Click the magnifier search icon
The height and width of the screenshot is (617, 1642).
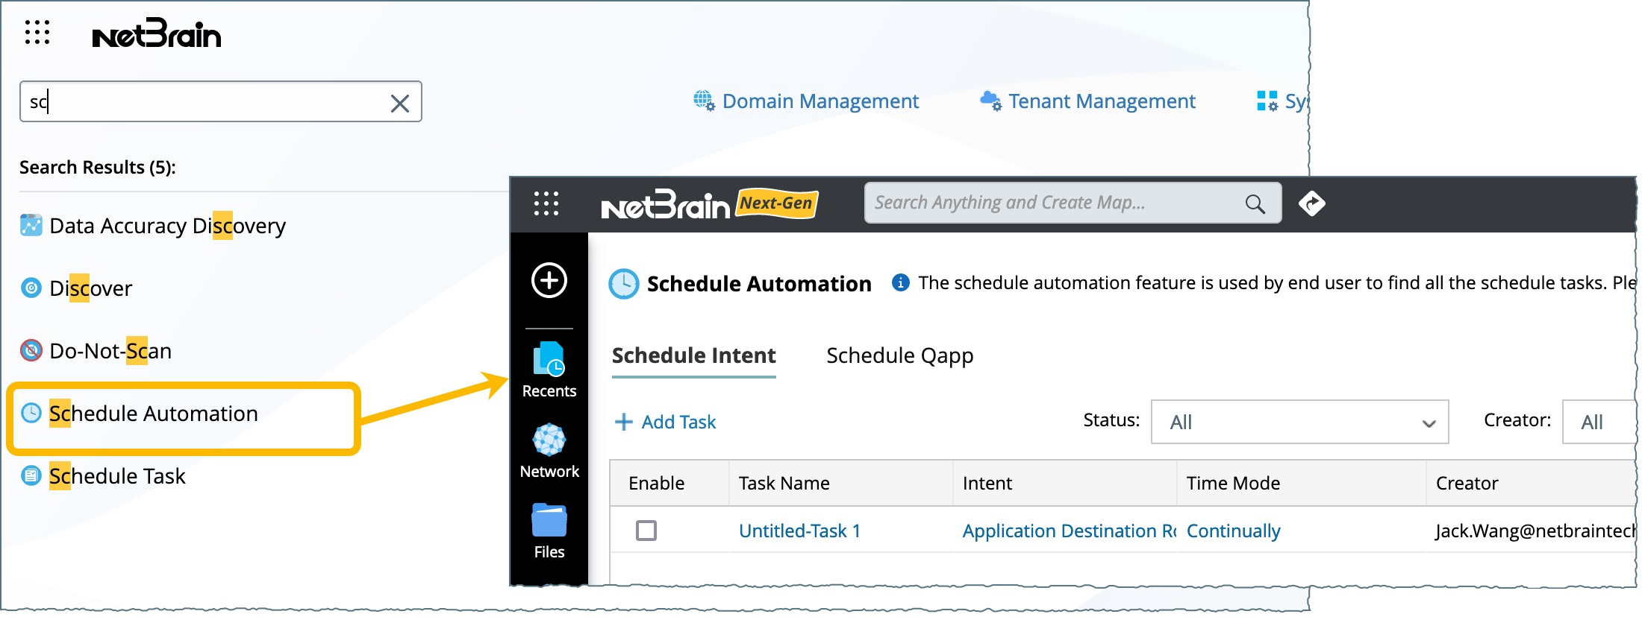click(1255, 203)
